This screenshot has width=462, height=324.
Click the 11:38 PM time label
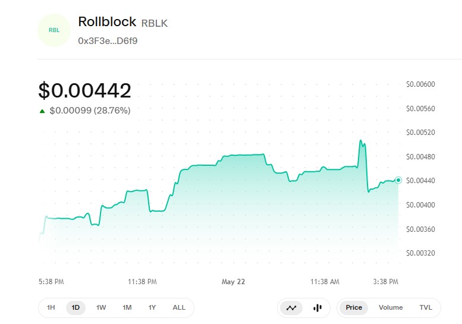tap(142, 282)
